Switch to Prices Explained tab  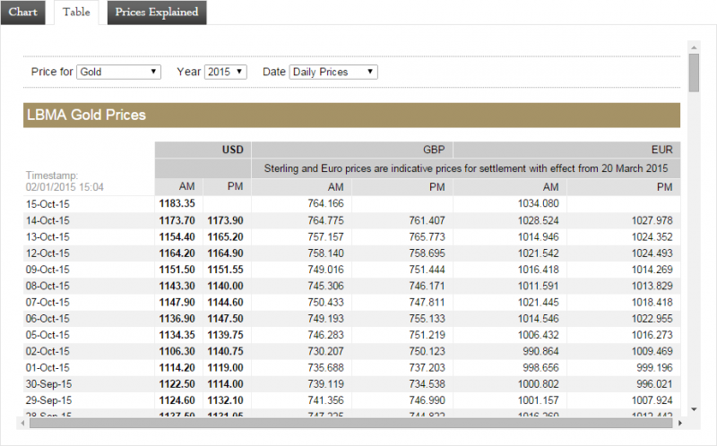tap(157, 13)
